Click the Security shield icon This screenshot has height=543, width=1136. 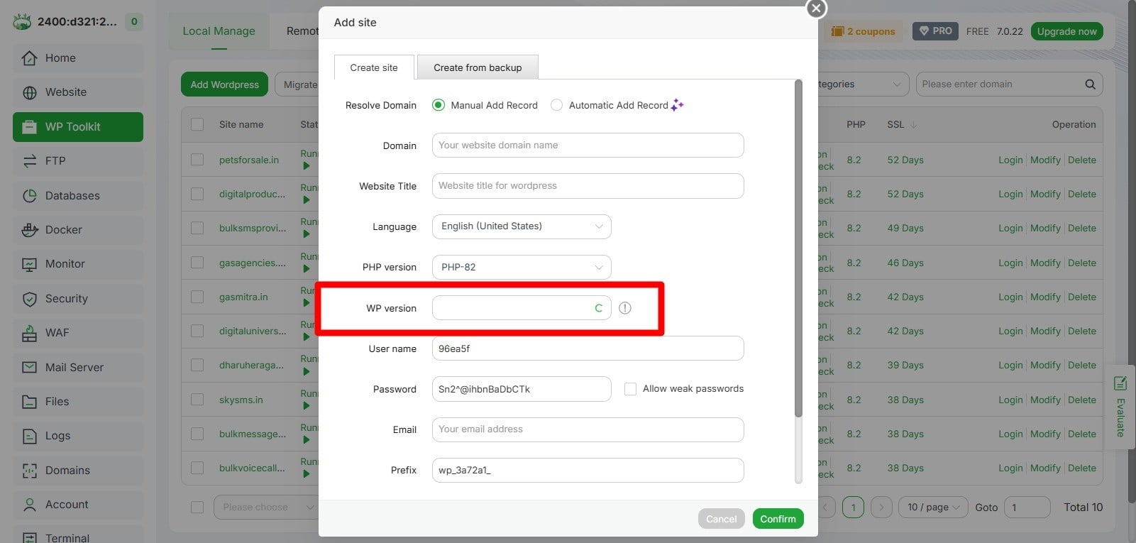[29, 299]
